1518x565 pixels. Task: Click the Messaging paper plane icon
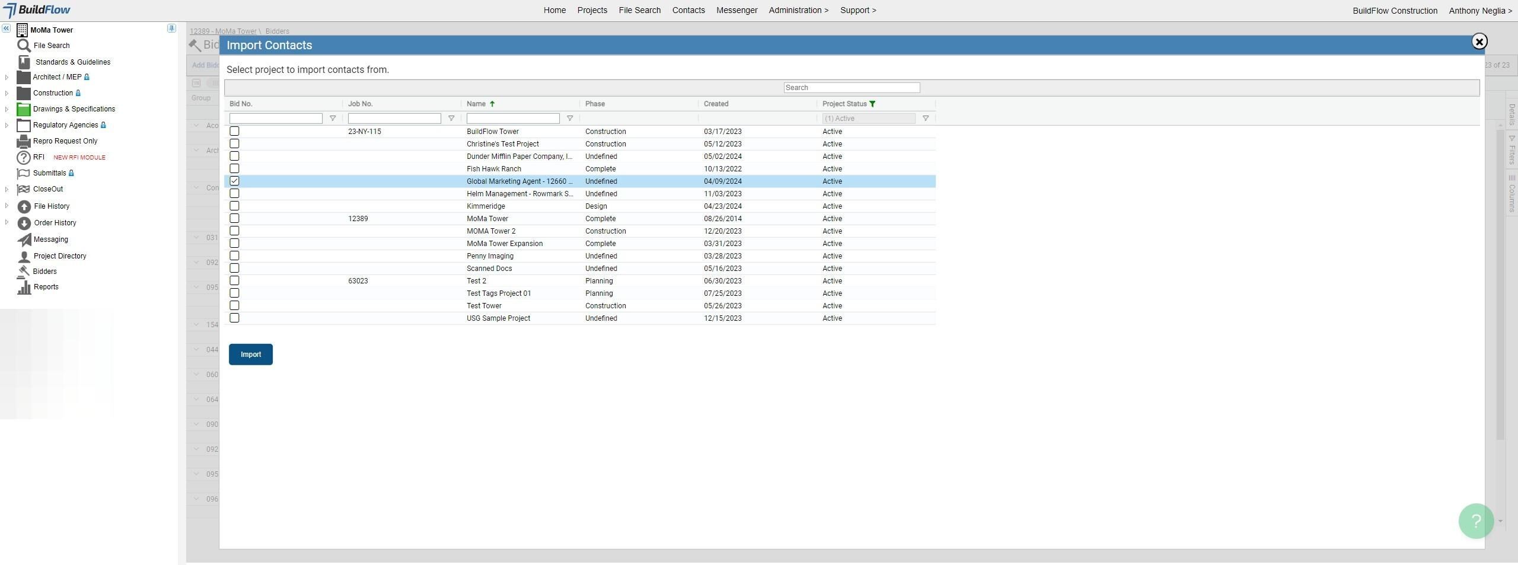(24, 240)
